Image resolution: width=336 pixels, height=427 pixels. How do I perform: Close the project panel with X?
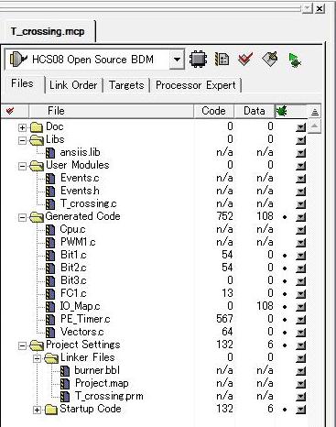click(320, 8)
